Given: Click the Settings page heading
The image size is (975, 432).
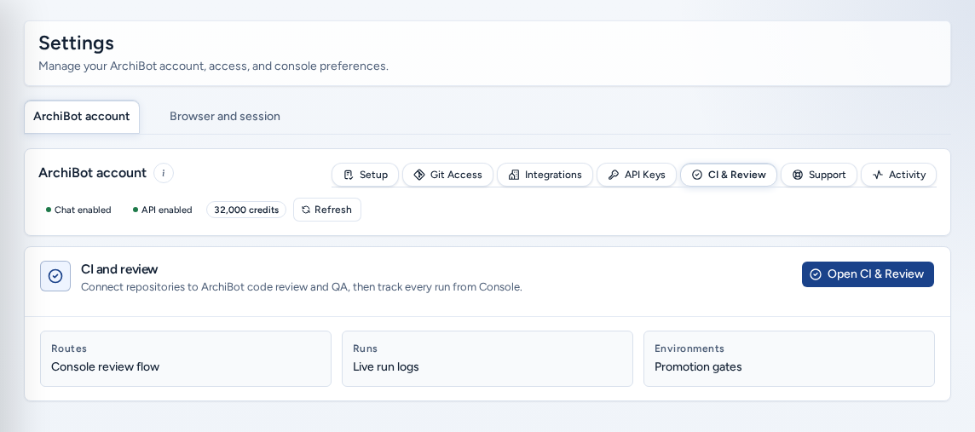Looking at the screenshot, I should (x=77, y=43).
